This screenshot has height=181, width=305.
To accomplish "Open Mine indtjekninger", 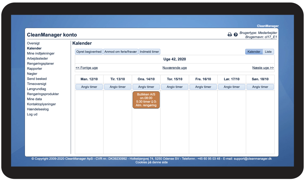I will tap(41, 53).
